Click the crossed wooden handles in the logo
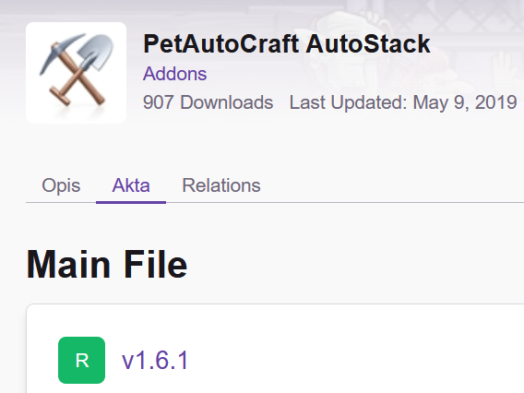524x393 pixels. 78,82
